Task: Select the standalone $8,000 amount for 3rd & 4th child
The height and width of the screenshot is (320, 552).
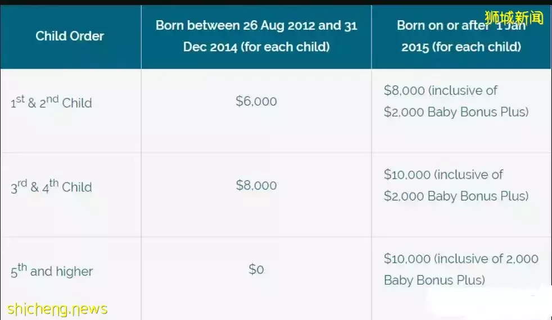Action: click(256, 186)
